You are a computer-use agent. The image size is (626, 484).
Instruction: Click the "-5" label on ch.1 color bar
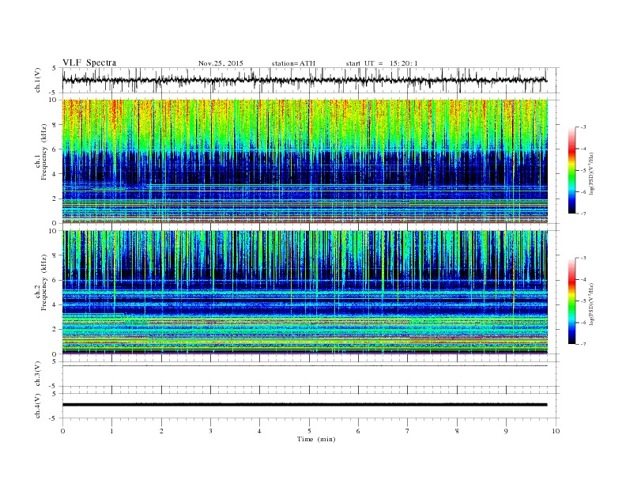[x=583, y=171]
